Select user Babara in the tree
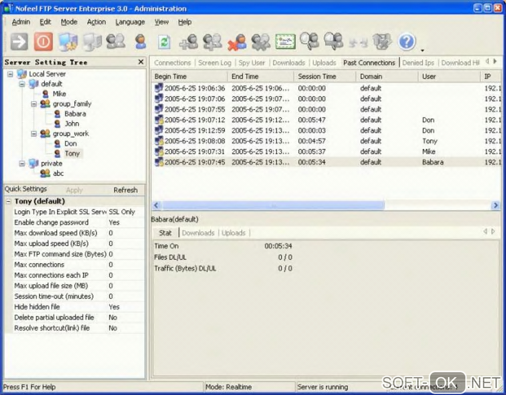 point(75,114)
